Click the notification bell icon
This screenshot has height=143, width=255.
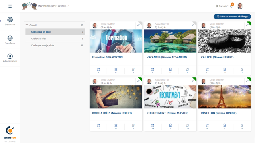pyautogui.click(x=231, y=6)
